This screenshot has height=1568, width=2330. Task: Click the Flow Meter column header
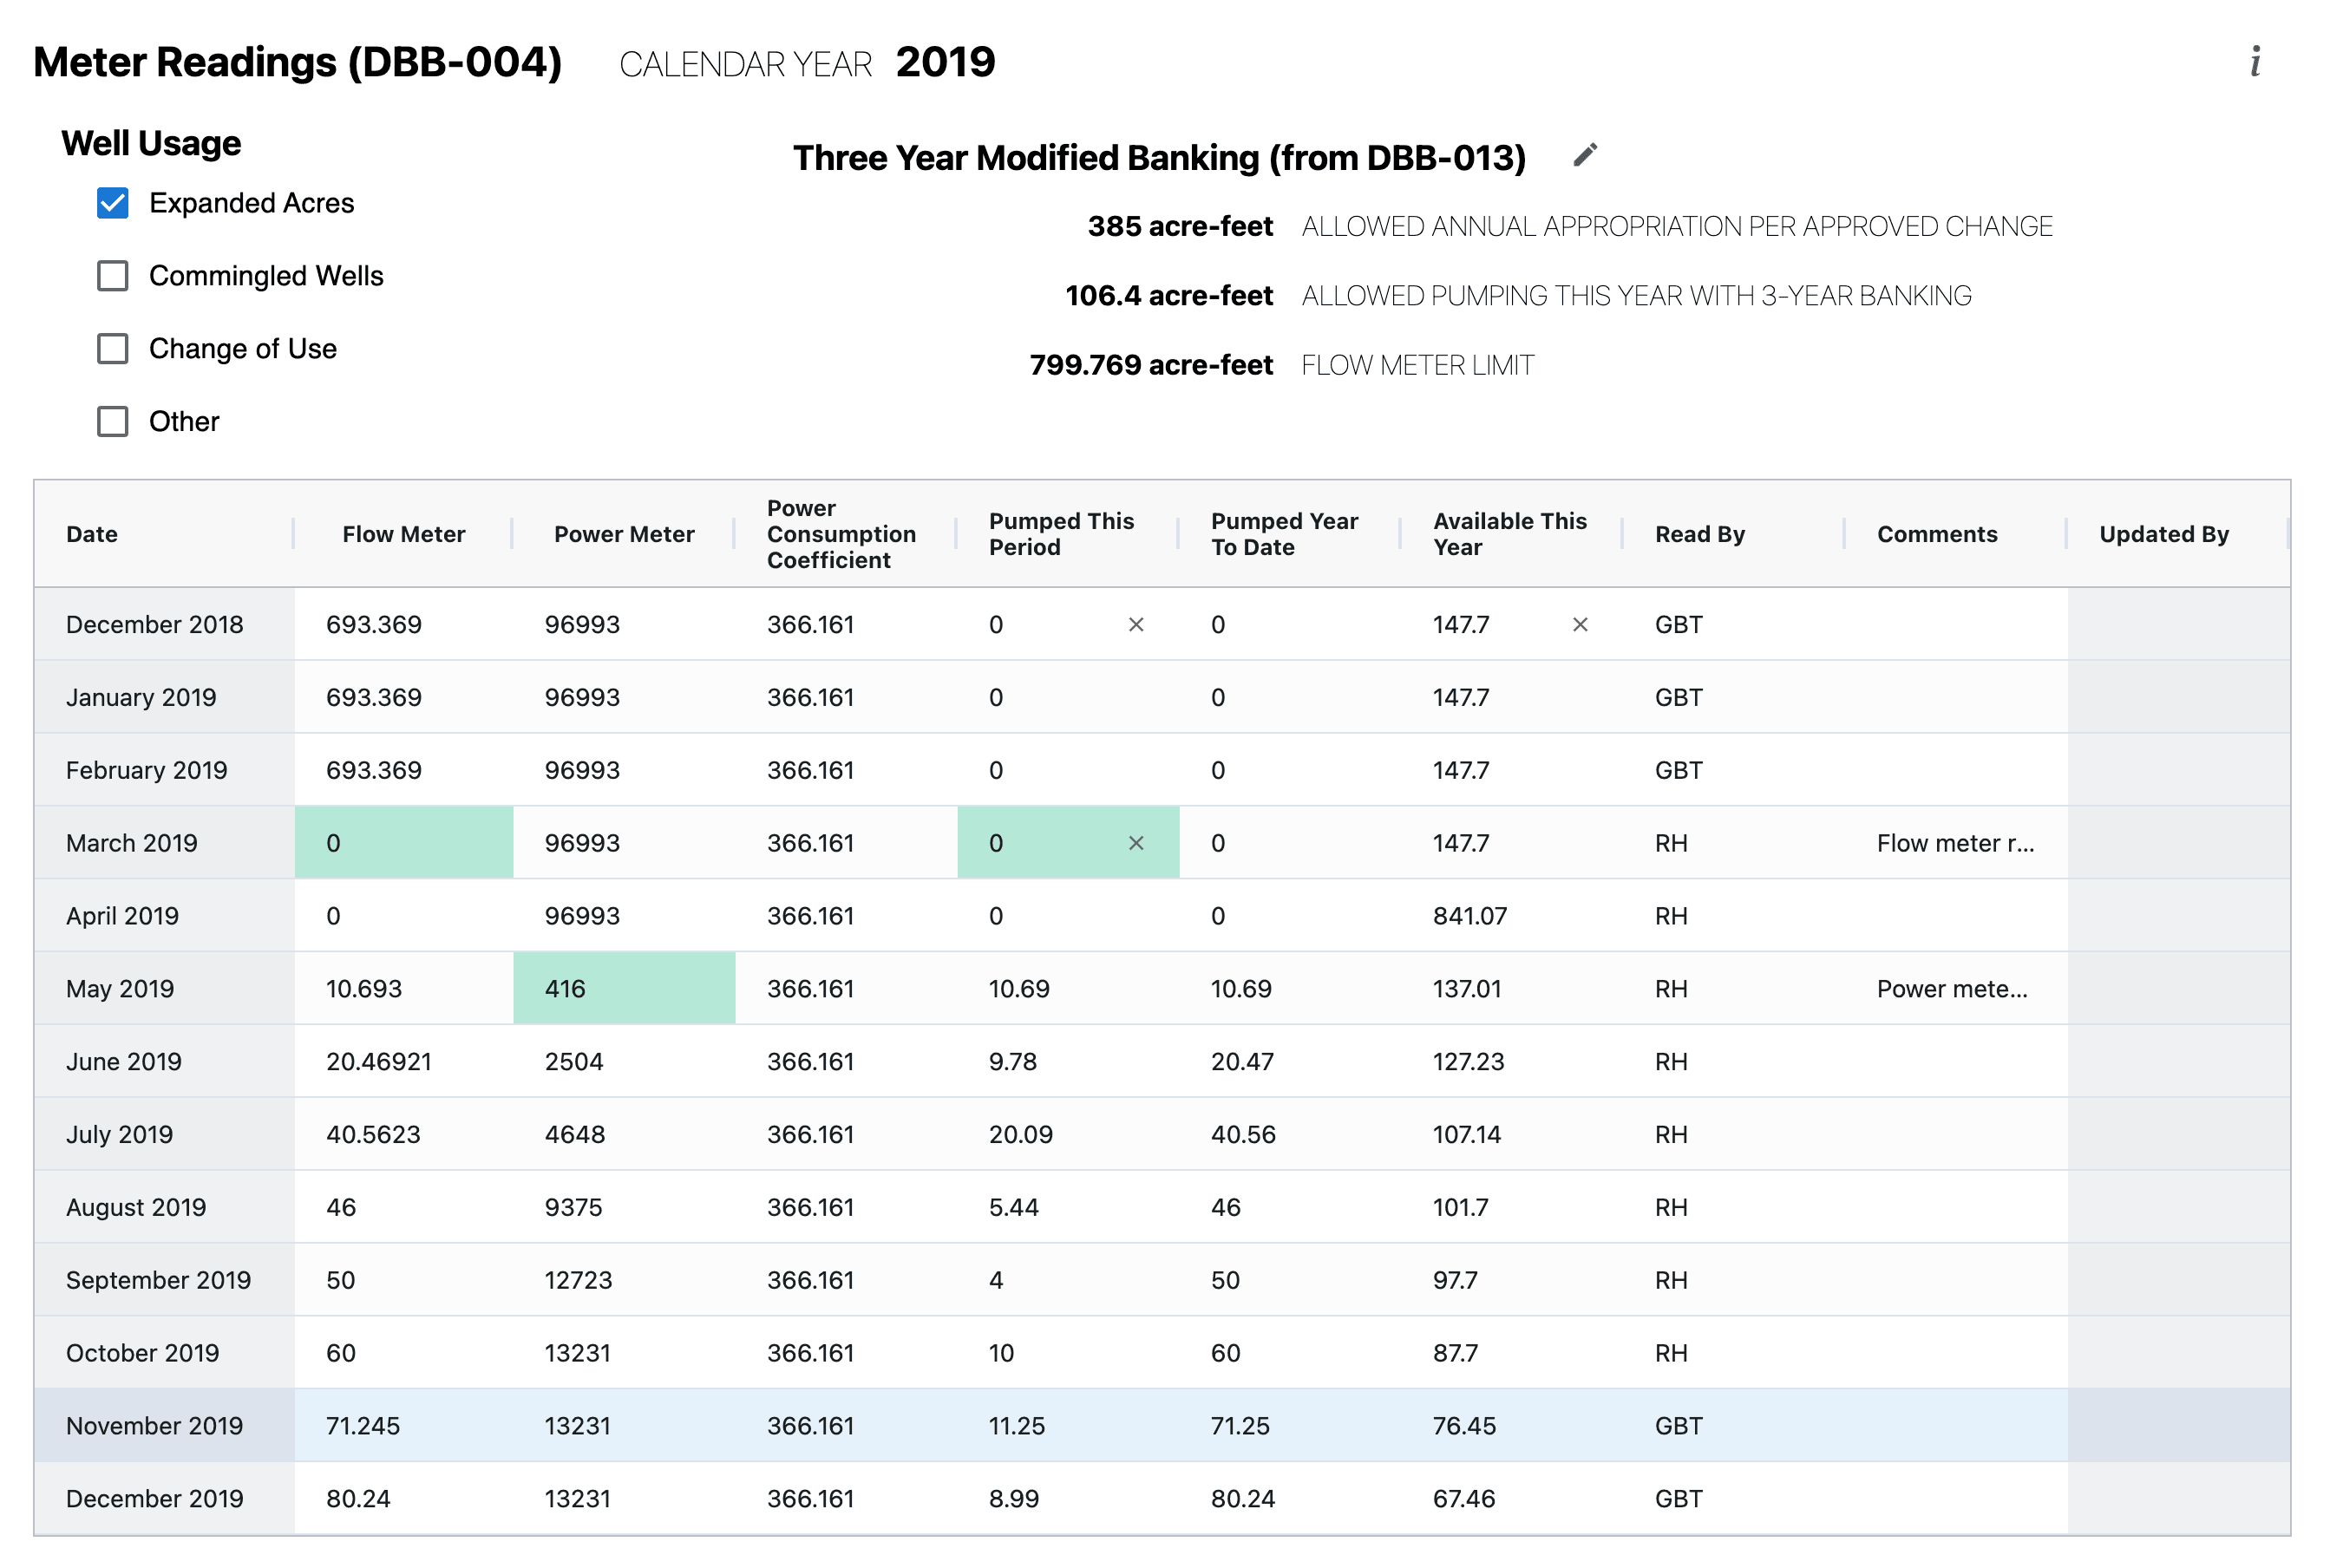point(403,534)
